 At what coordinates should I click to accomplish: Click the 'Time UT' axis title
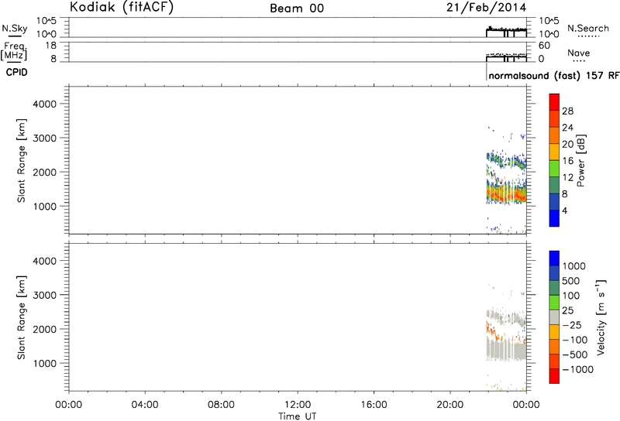pos(298,416)
